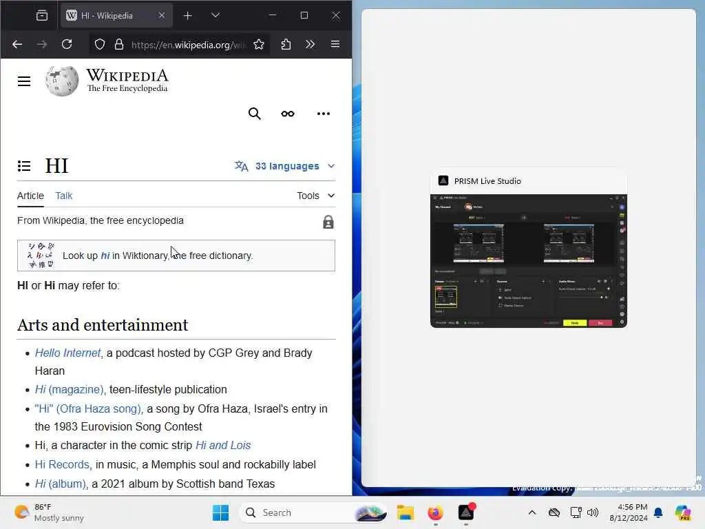The image size is (705, 529).
Task: Click the Wikipedia URL address field
Action: pos(189,45)
